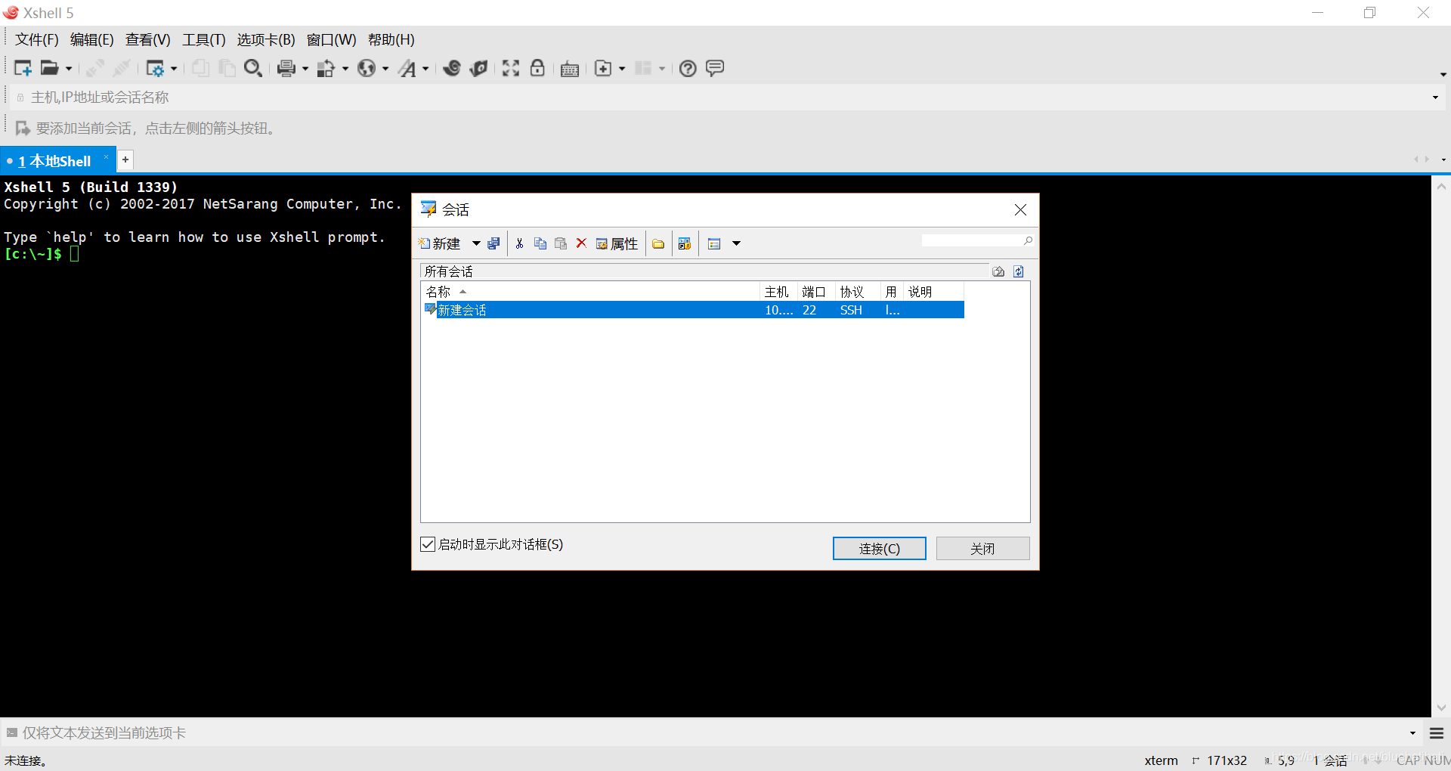Open the 查看(V) menu
1451x771 pixels.
click(147, 39)
